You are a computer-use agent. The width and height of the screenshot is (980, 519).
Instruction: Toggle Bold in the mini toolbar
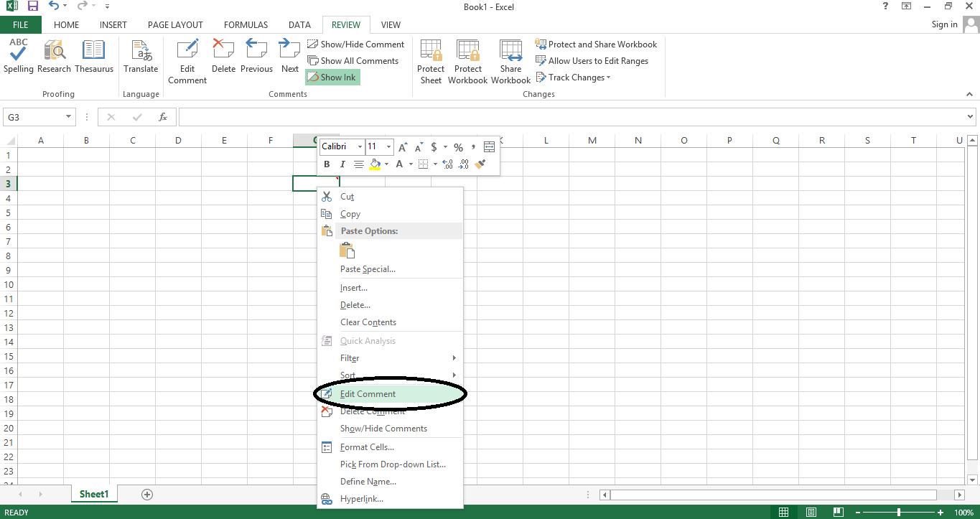pyautogui.click(x=326, y=164)
